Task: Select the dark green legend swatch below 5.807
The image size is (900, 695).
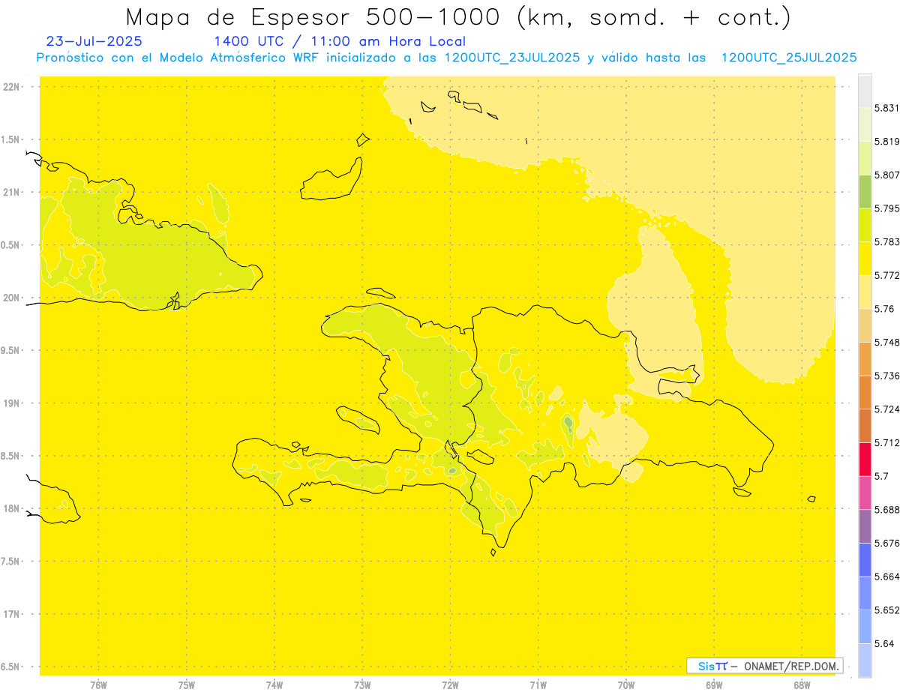Action: 865,191
